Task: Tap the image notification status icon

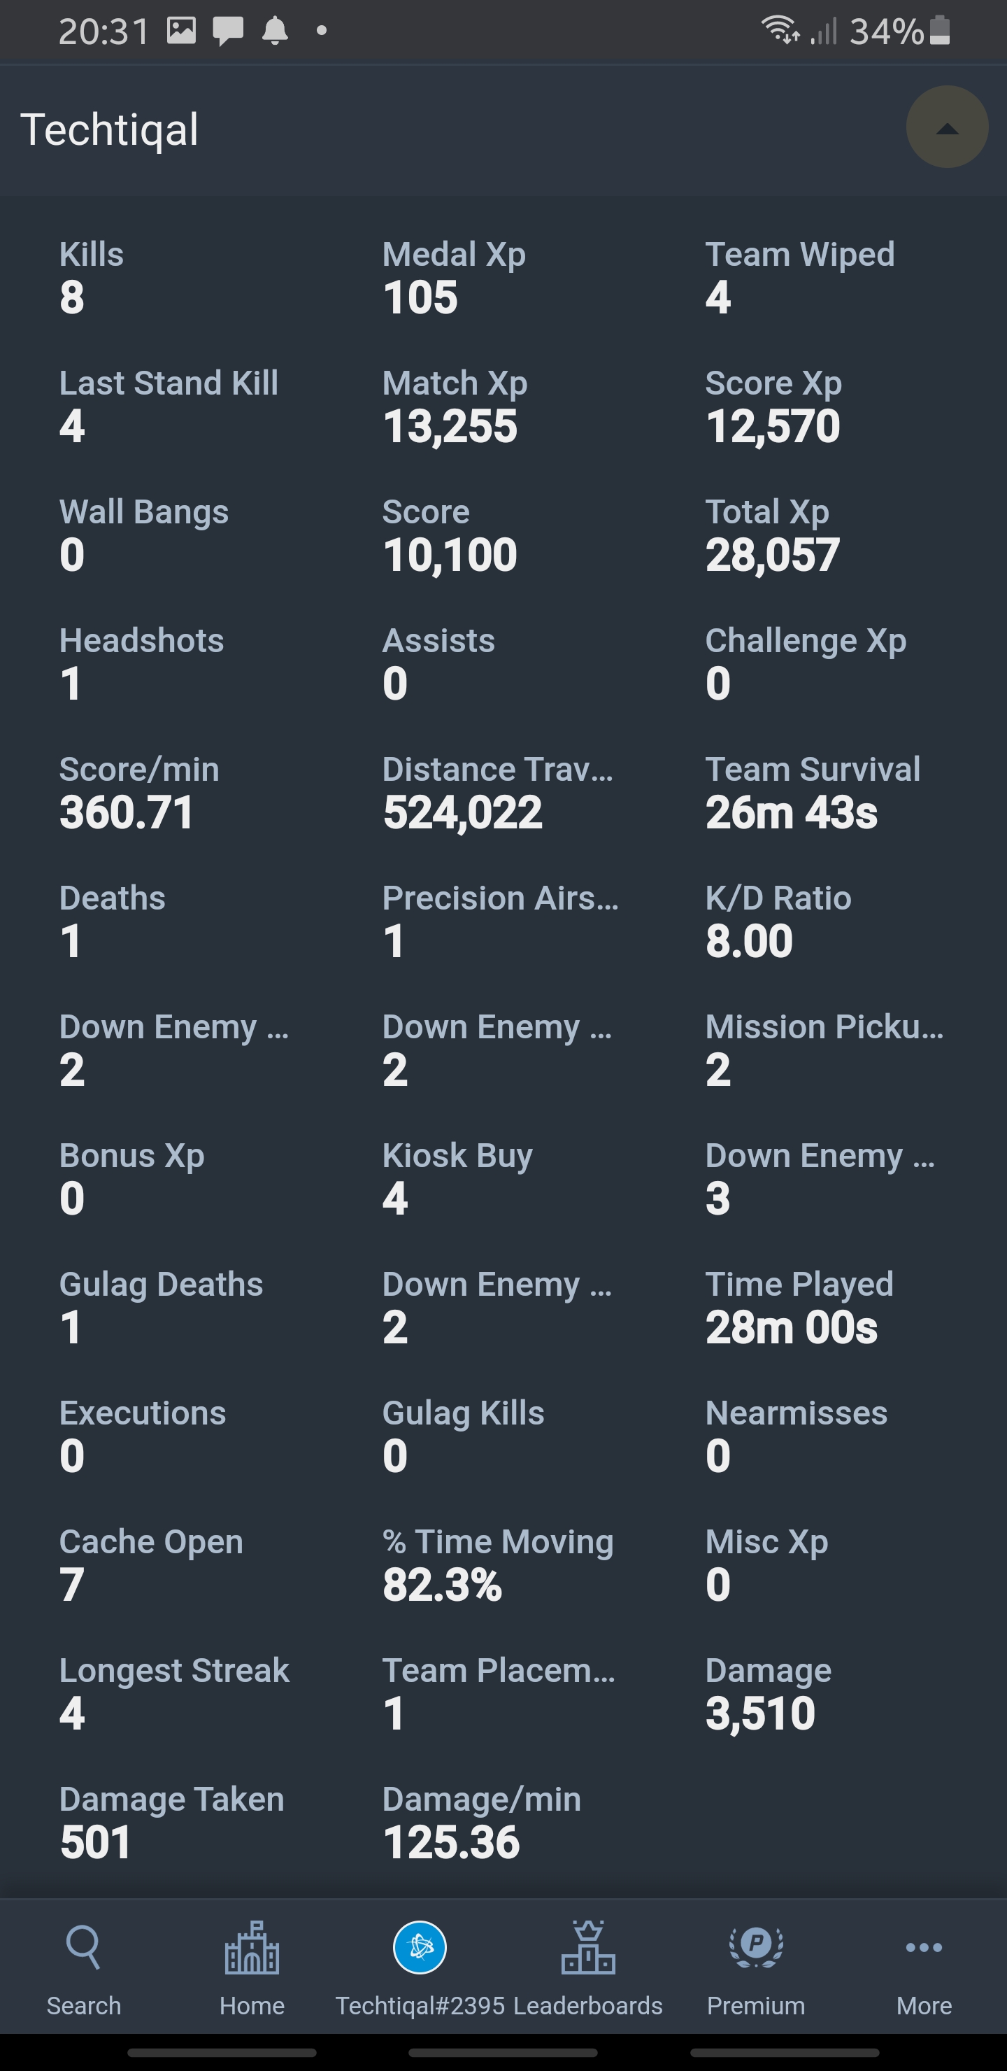Action: coord(182,31)
